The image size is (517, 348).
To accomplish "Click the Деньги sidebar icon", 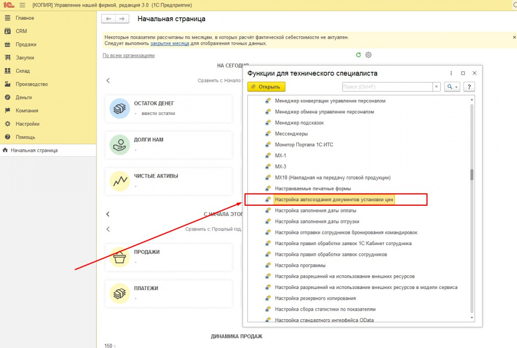I will click(8, 97).
